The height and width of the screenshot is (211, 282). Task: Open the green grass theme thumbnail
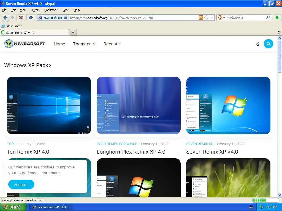point(228,178)
